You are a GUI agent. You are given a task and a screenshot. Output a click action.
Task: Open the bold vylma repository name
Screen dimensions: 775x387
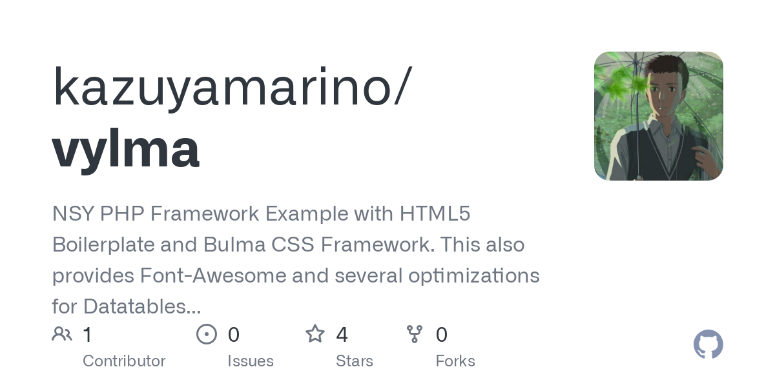(x=126, y=149)
